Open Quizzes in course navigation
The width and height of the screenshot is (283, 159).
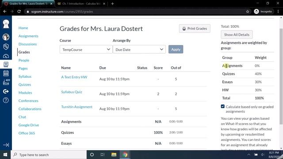click(x=25, y=84)
